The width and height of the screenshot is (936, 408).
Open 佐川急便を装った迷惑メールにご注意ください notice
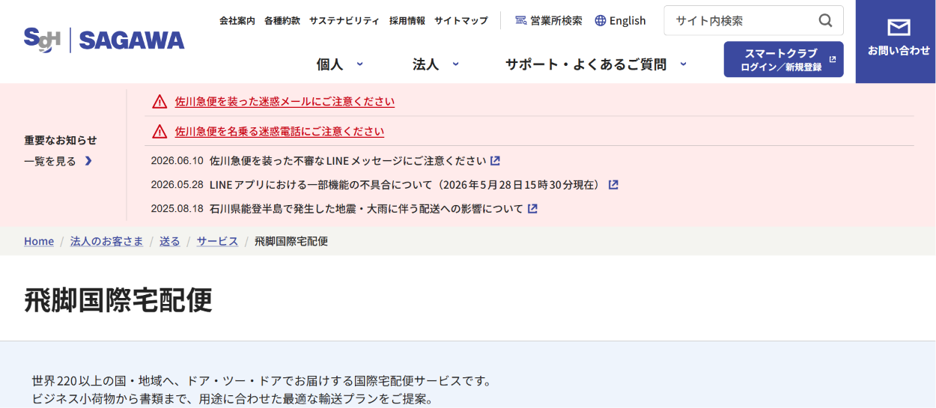point(285,102)
